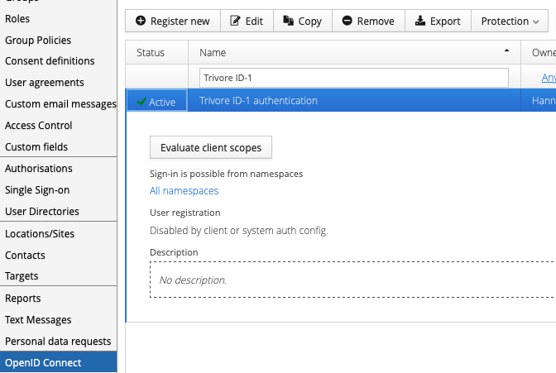Viewport: 556px width, 373px height.
Task: Click the Register new plus icon
Action: (x=141, y=21)
